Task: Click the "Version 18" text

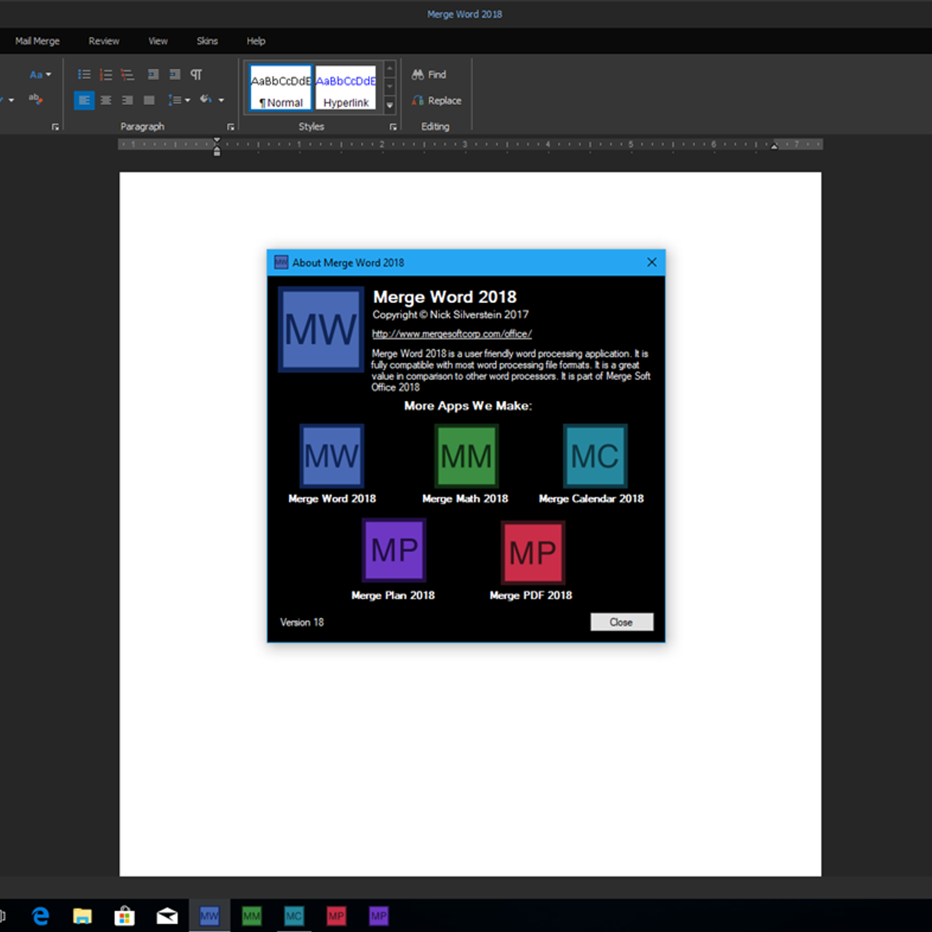Action: pos(302,622)
